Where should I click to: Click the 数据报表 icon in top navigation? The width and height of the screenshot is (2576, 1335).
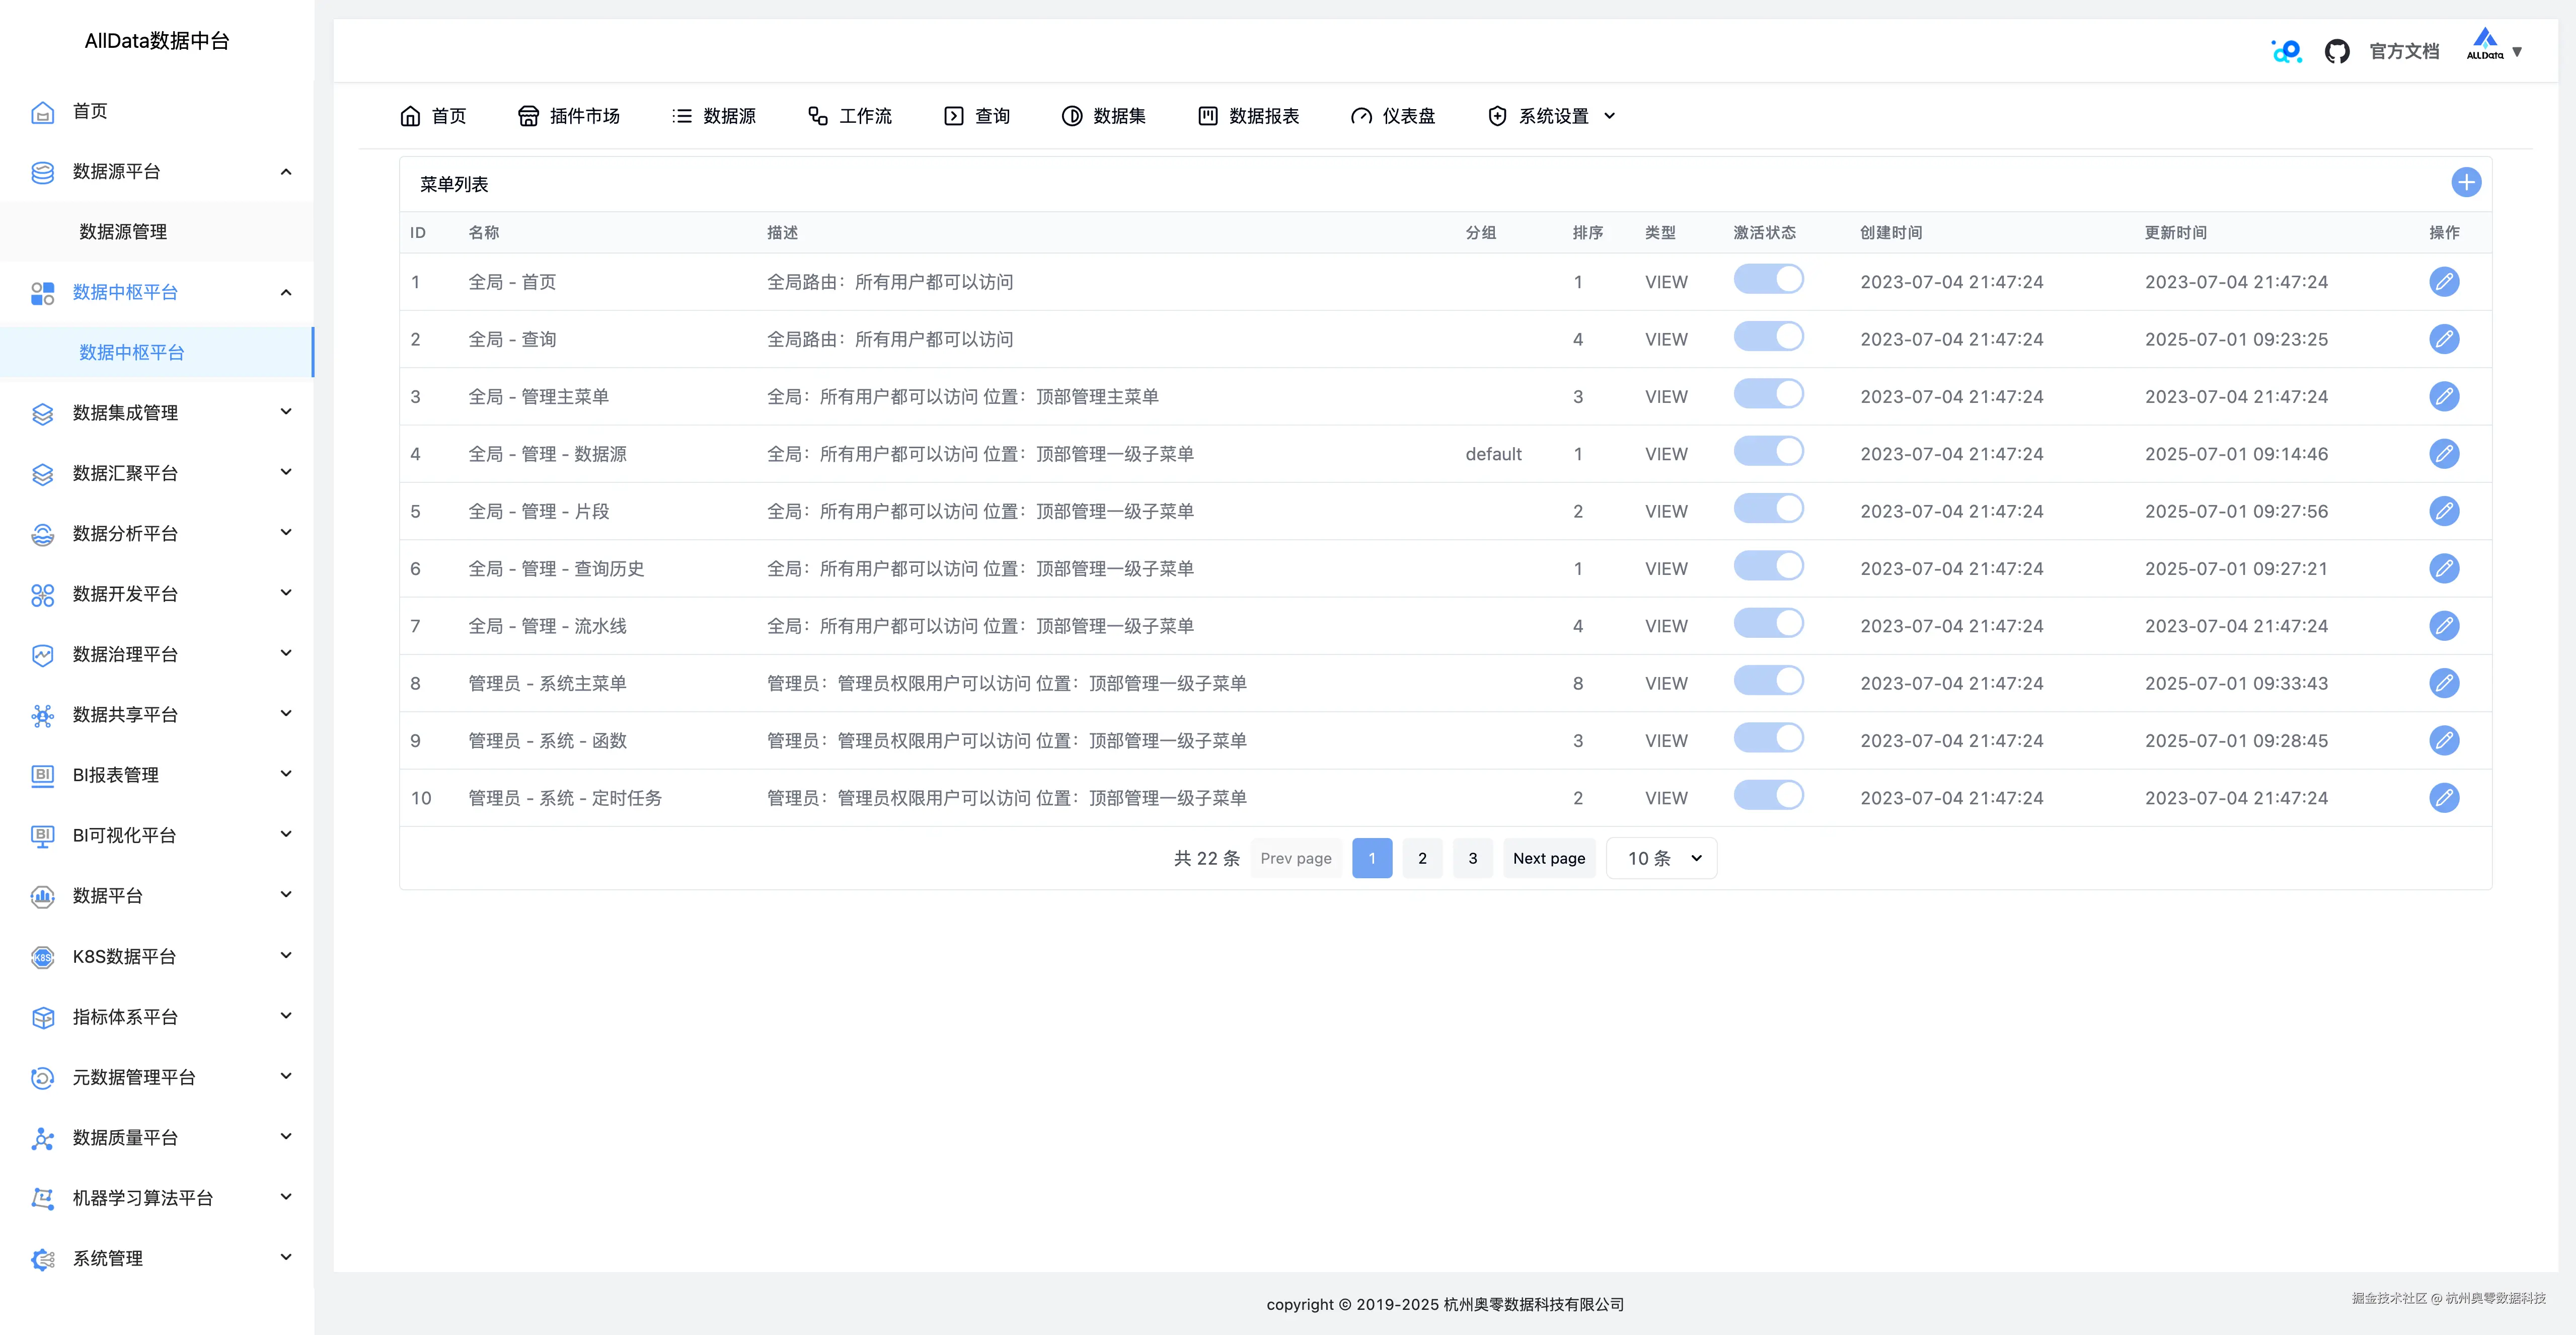(x=1248, y=115)
